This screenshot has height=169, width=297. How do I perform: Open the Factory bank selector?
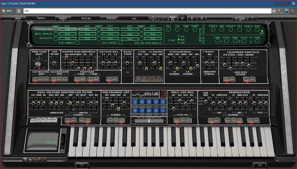pyautogui.click(x=41, y=18)
